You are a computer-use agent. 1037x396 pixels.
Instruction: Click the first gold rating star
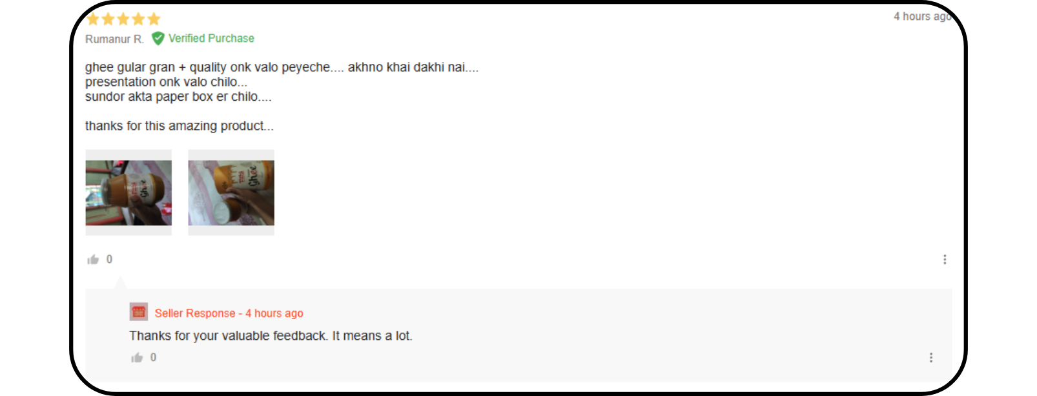[x=93, y=19]
